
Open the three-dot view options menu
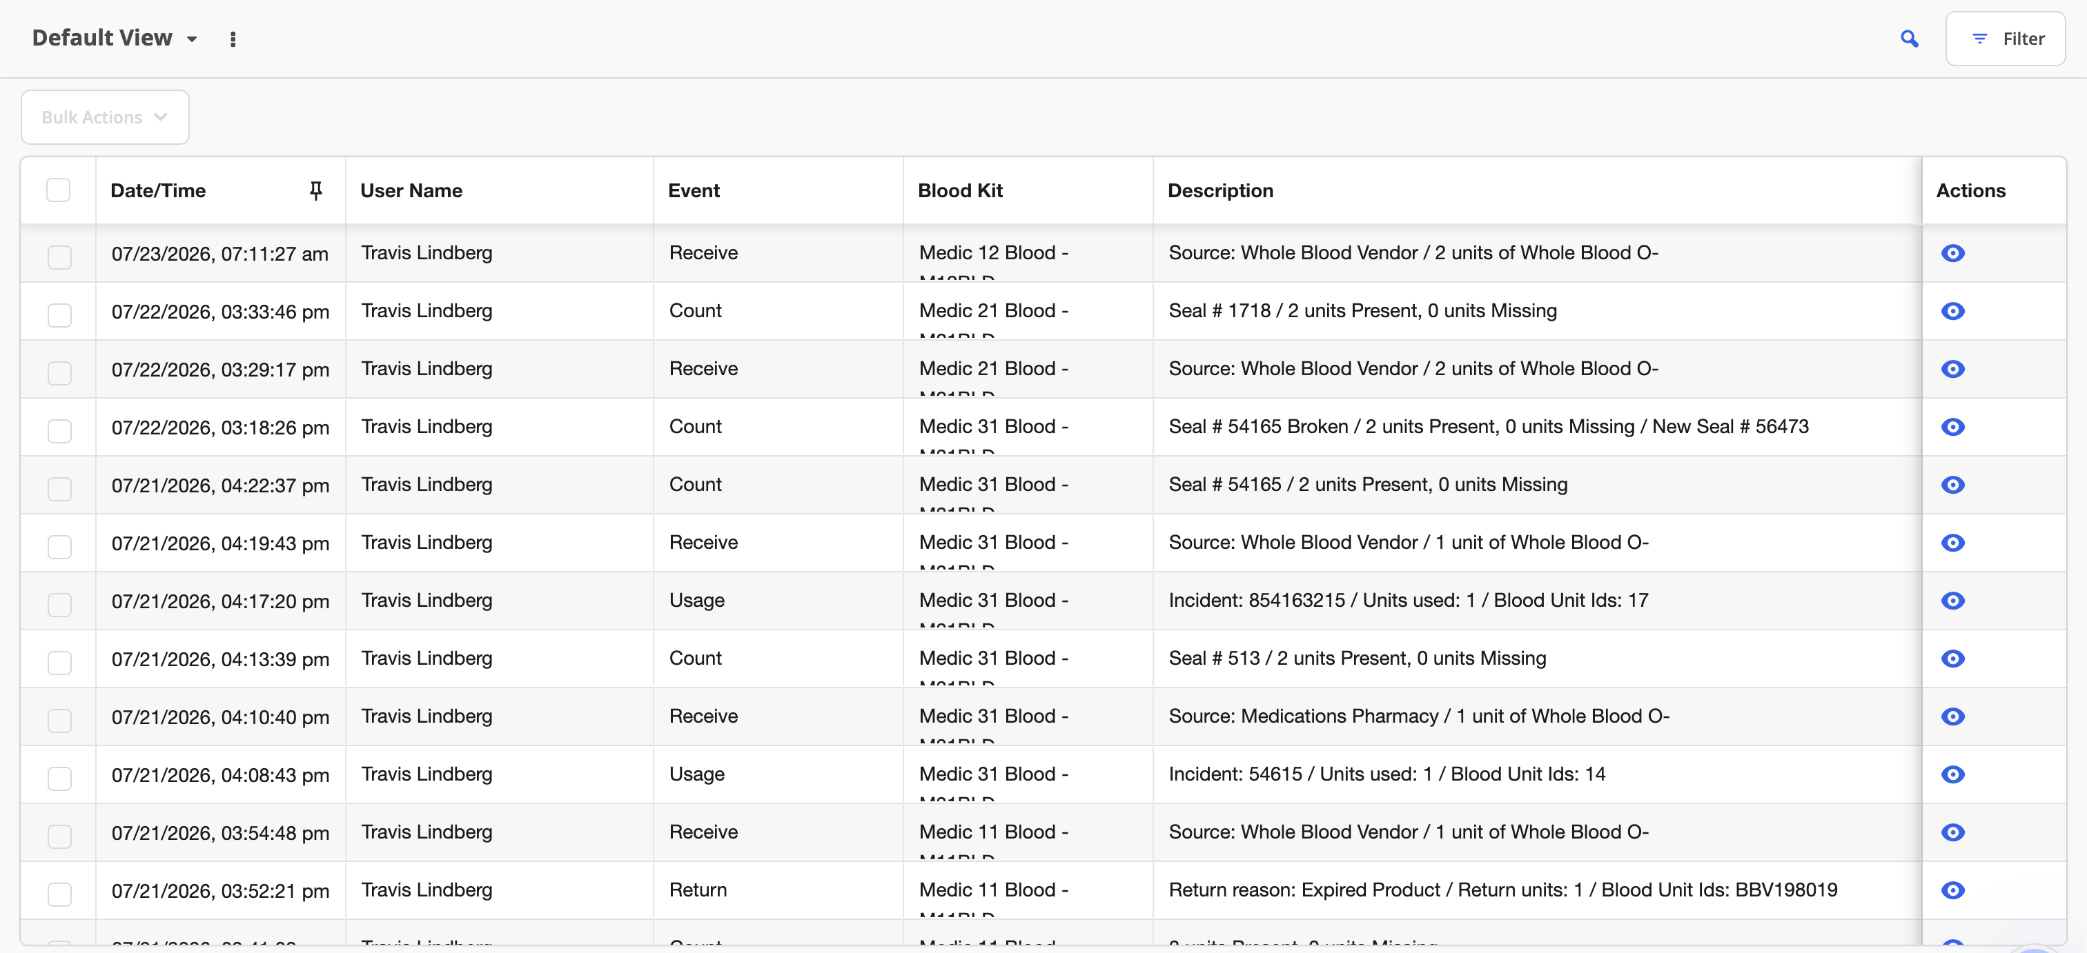[x=233, y=39]
